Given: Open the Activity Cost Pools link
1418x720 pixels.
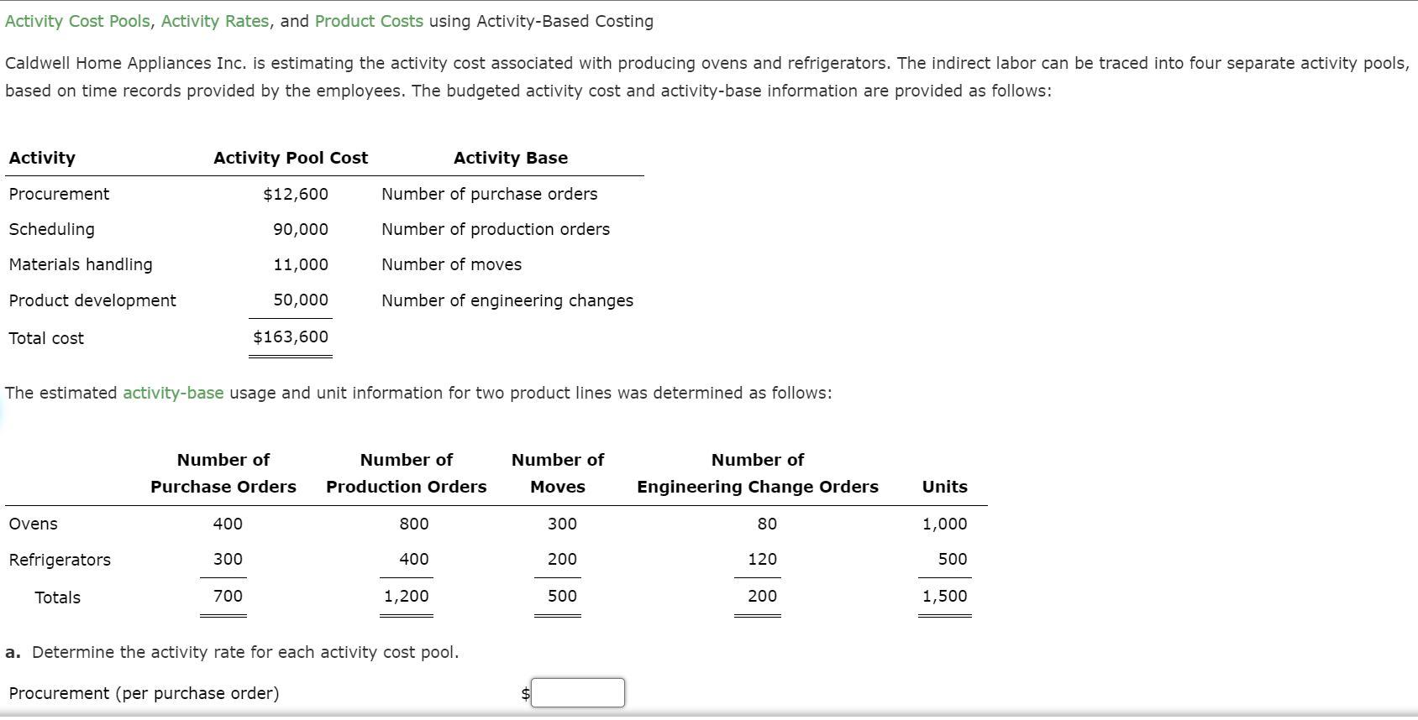Looking at the screenshot, I should (x=77, y=21).
